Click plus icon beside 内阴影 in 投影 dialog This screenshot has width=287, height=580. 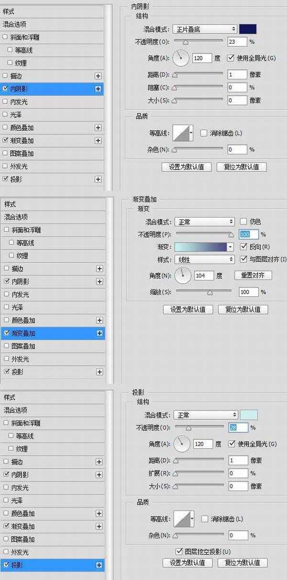99,475
